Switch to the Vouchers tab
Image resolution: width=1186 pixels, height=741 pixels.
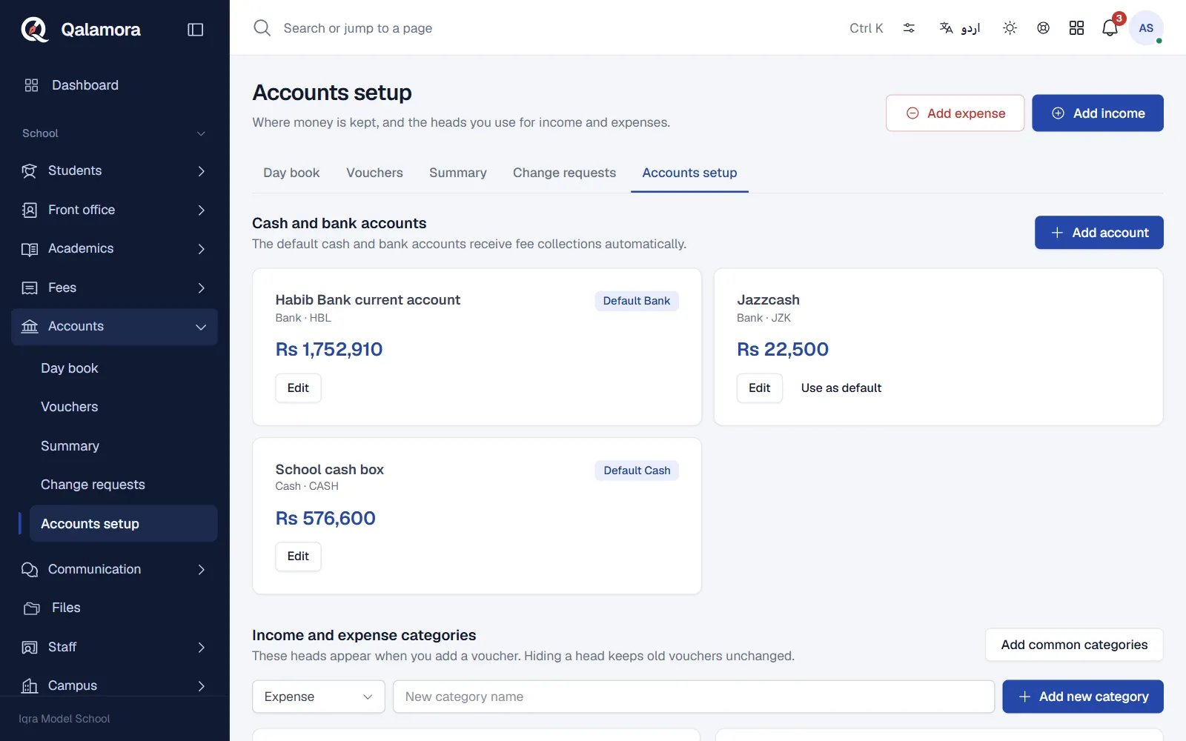pos(374,173)
